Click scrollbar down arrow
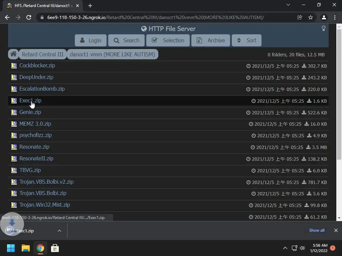Image resolution: width=342 pixels, height=256 pixels. click(x=339, y=218)
